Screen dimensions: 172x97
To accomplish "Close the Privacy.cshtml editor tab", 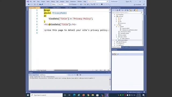I will tap(40, 8).
